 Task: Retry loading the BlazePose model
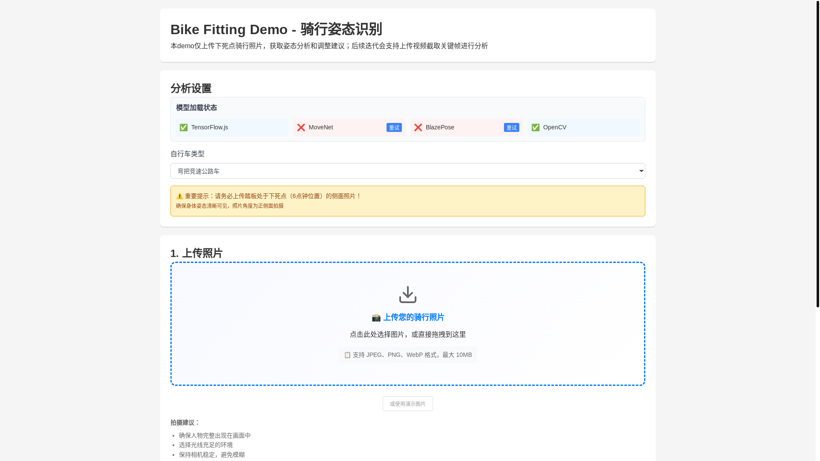pos(512,128)
